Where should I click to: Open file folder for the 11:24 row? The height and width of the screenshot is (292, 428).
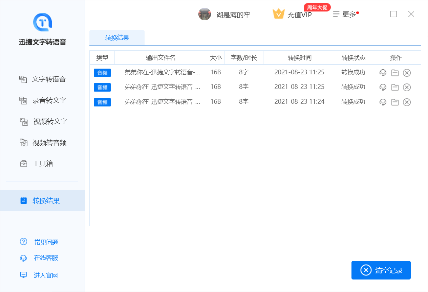click(x=395, y=102)
